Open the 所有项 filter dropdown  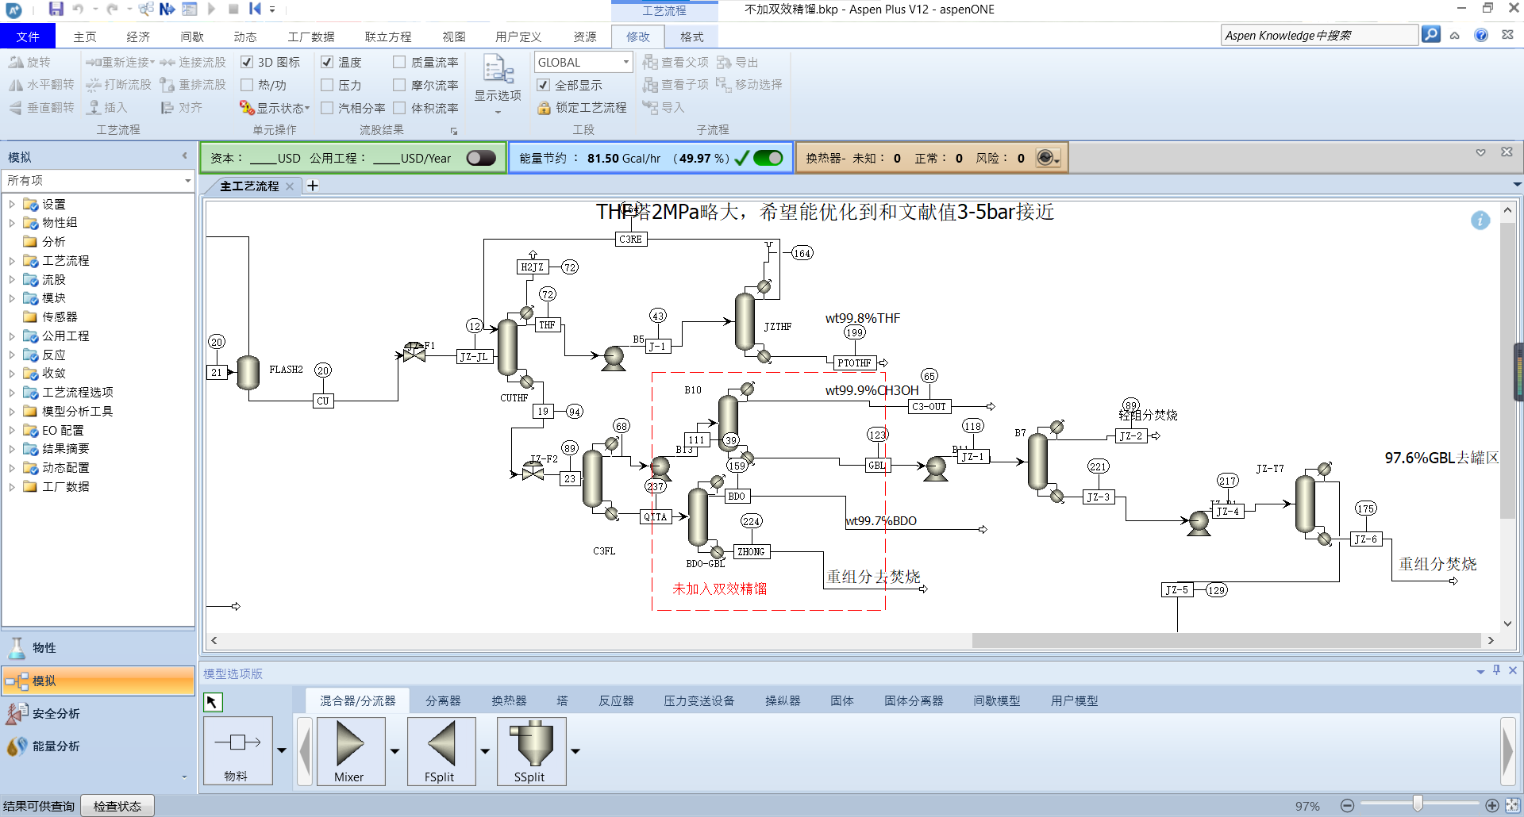(188, 181)
